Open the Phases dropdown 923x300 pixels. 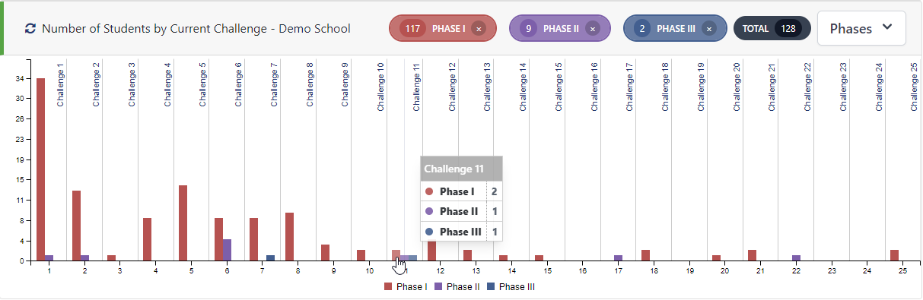tap(861, 28)
